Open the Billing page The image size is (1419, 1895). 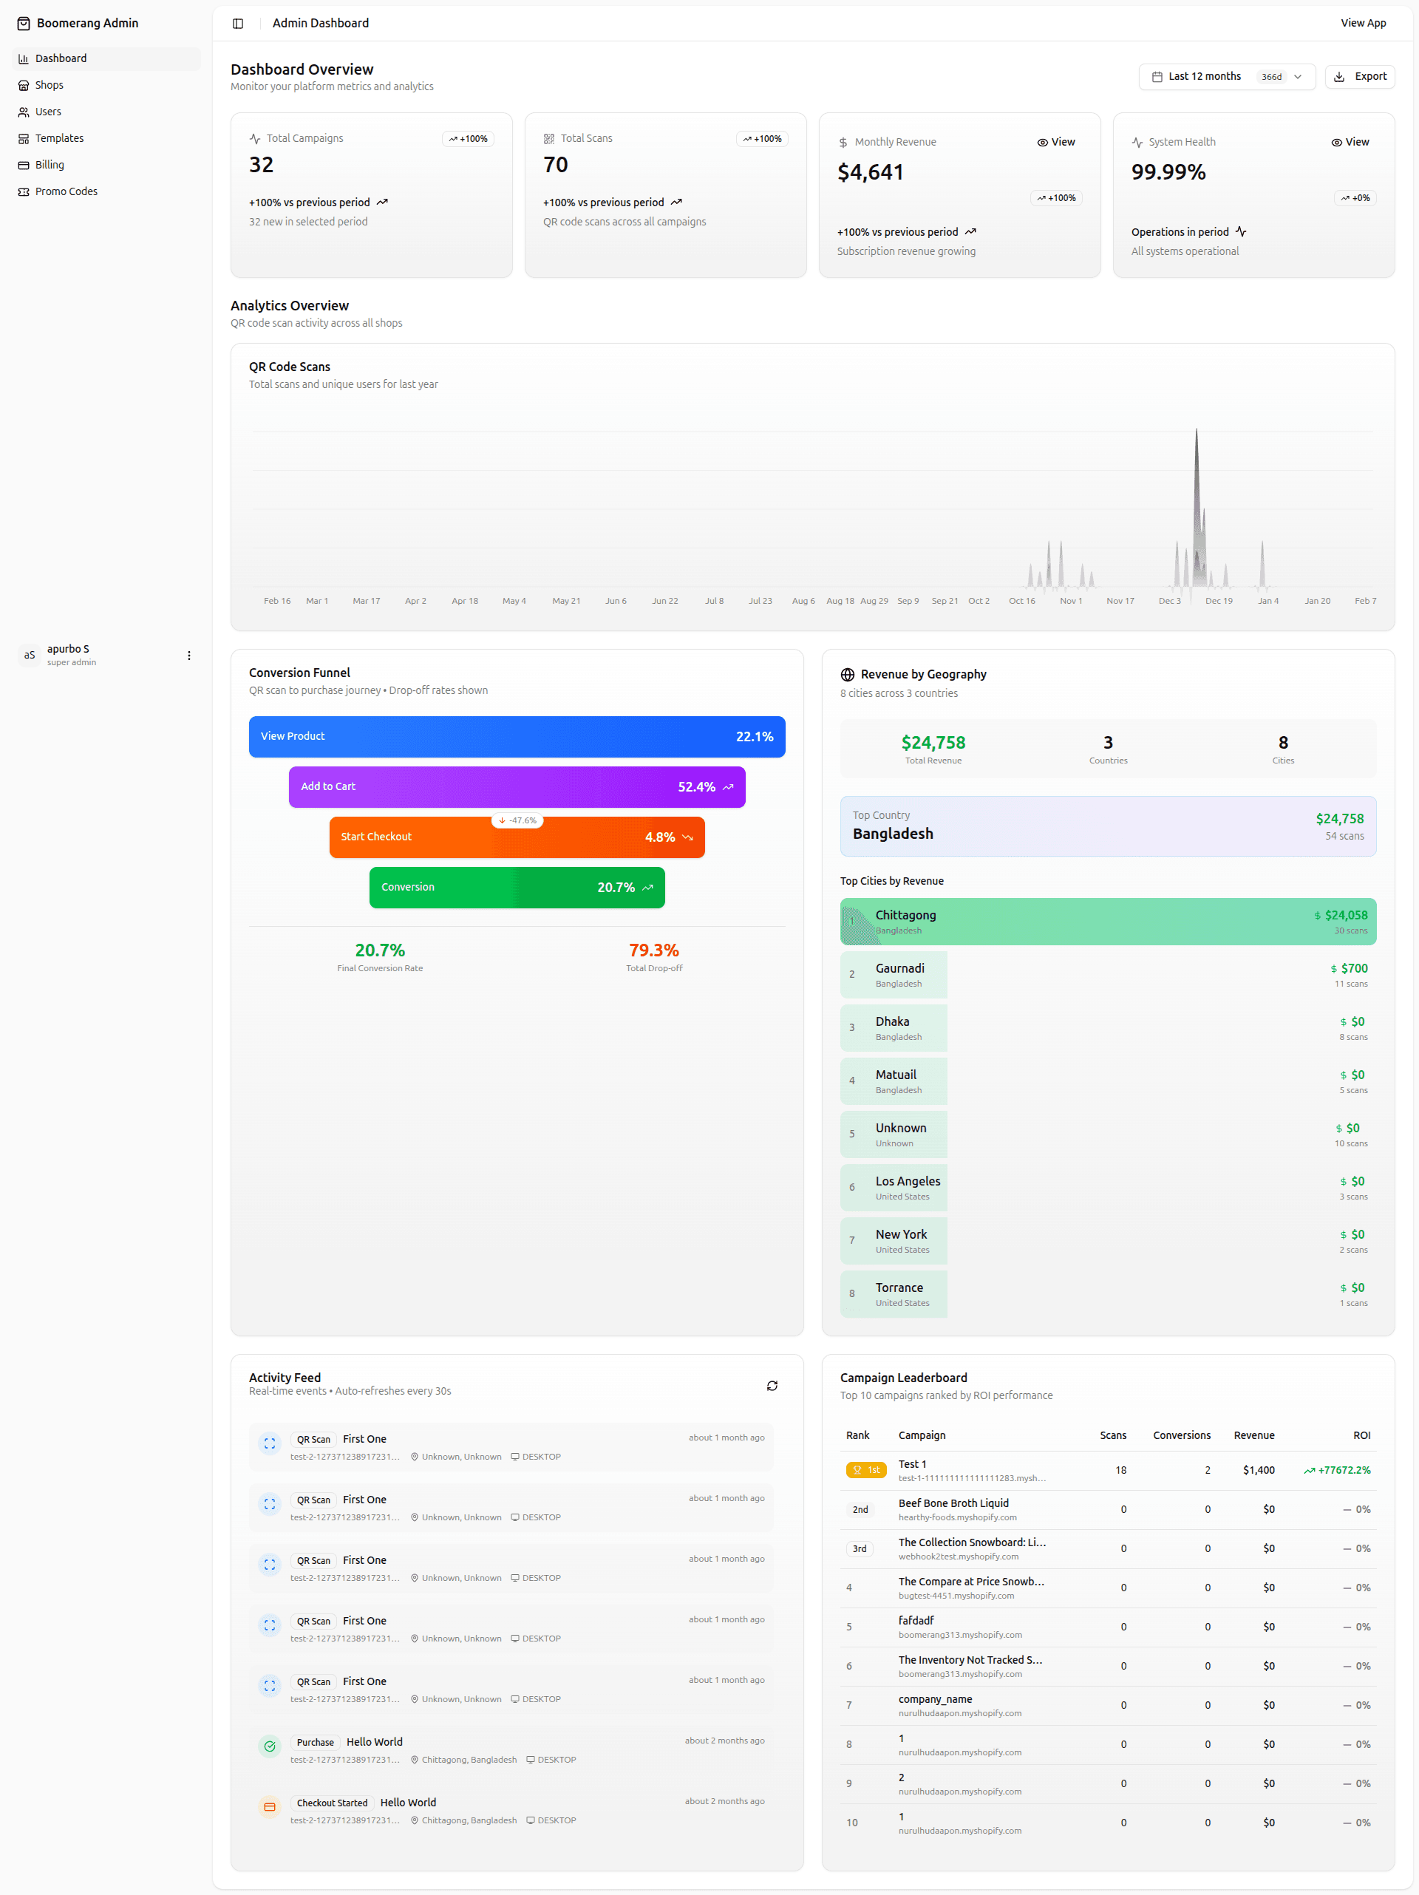pos(107,165)
